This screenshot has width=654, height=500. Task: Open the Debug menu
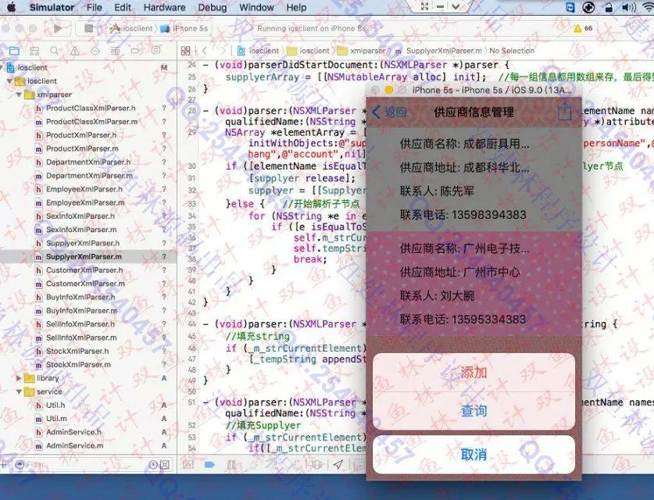pyautogui.click(x=213, y=8)
